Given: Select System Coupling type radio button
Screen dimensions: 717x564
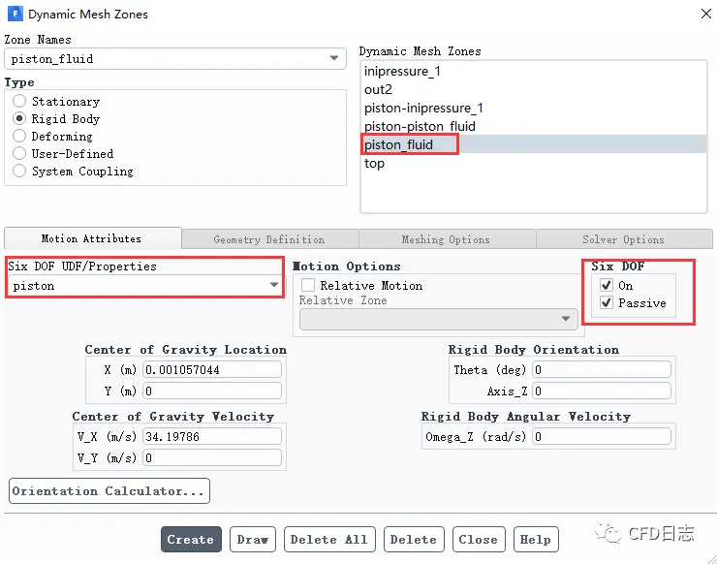Looking at the screenshot, I should tap(19, 172).
